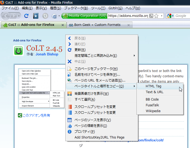
Task: Close the Born Geek Custom Formats tab
Action: tap(129, 25)
